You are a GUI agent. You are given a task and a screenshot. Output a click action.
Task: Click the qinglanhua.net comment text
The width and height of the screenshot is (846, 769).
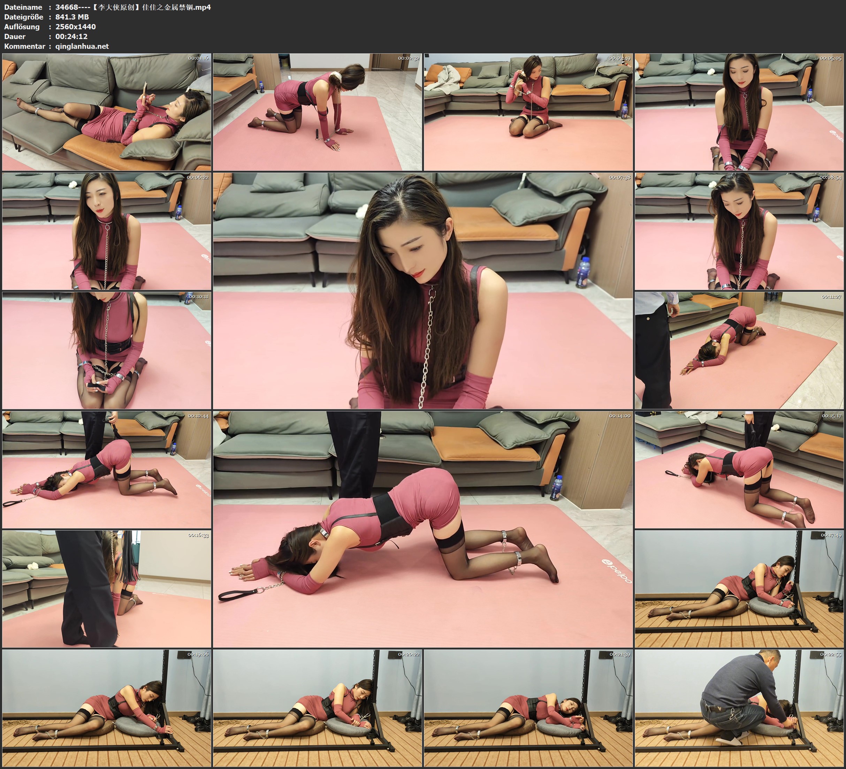(x=82, y=46)
